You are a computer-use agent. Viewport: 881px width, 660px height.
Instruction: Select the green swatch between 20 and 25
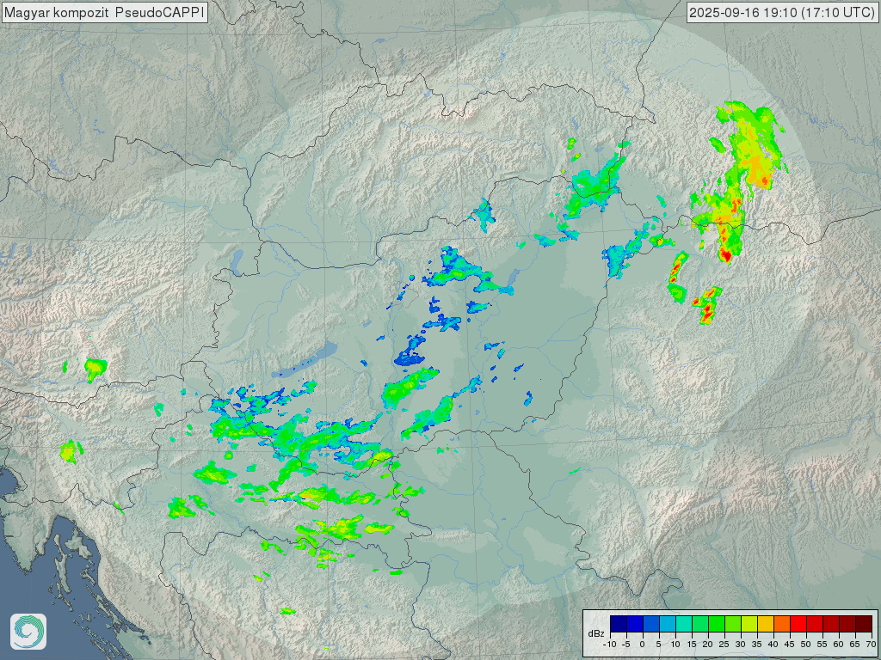click(x=717, y=624)
